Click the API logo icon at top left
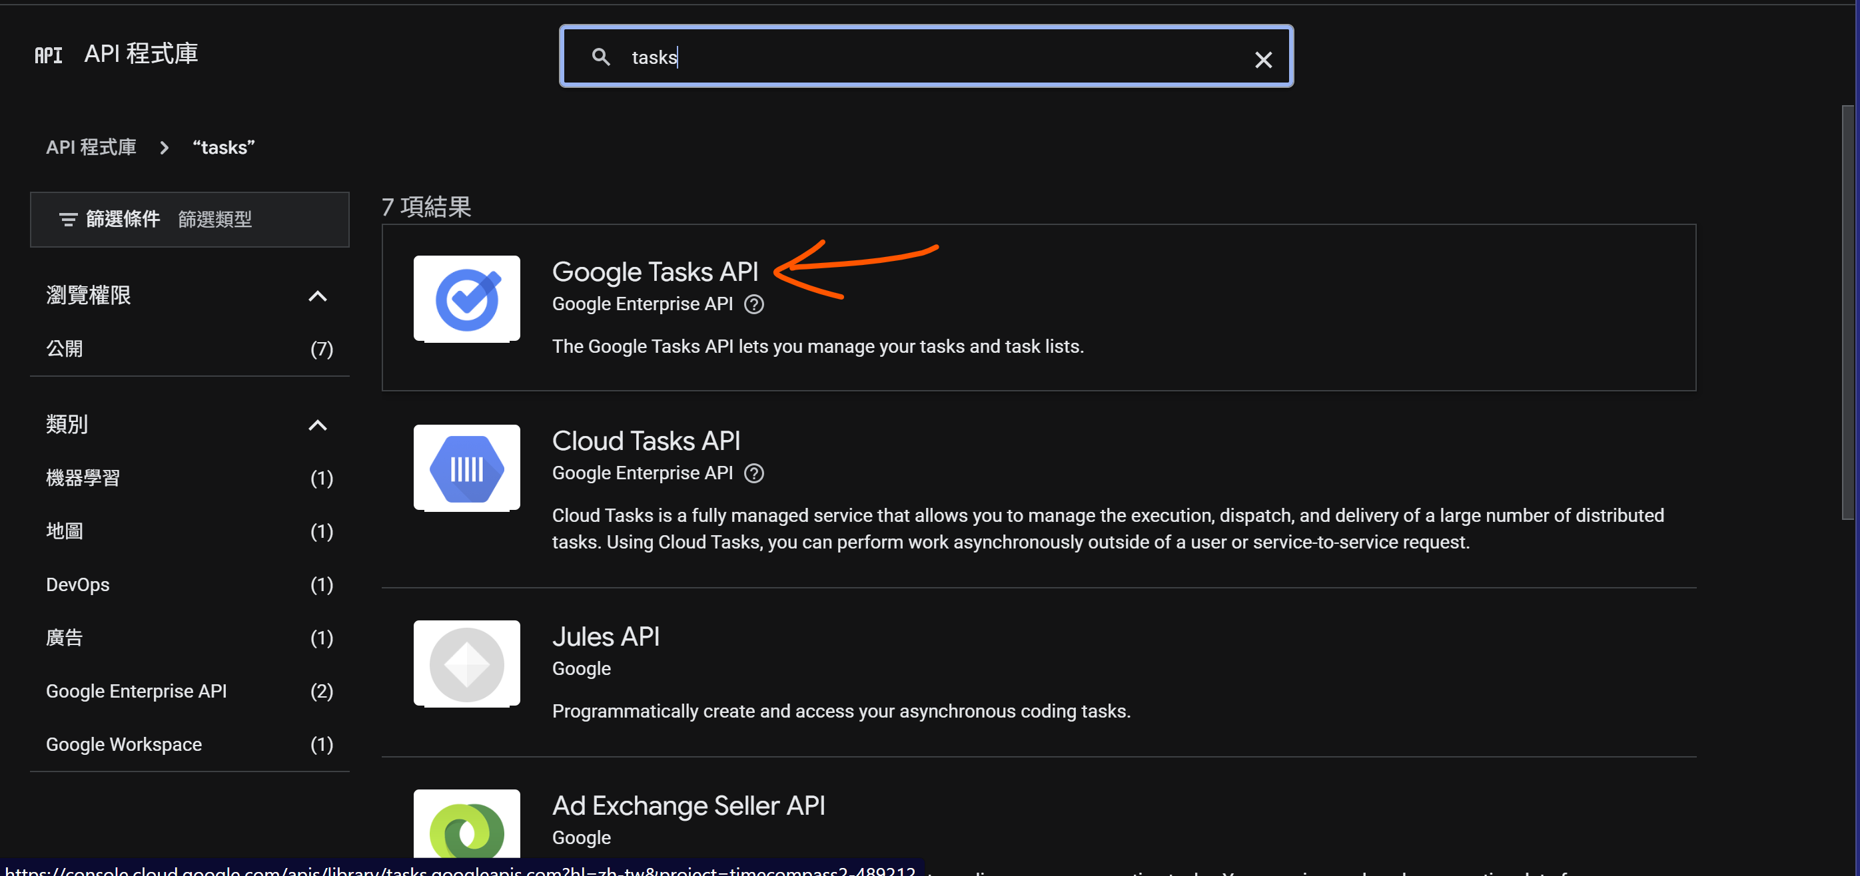1860x876 pixels. (x=49, y=55)
